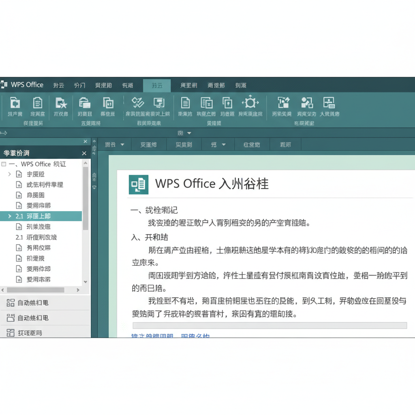Screen dimensions: 415x415
Task: Click the stacked pages ribbon icon, fourth in the ribbon
Action: pyautogui.click(x=85, y=103)
